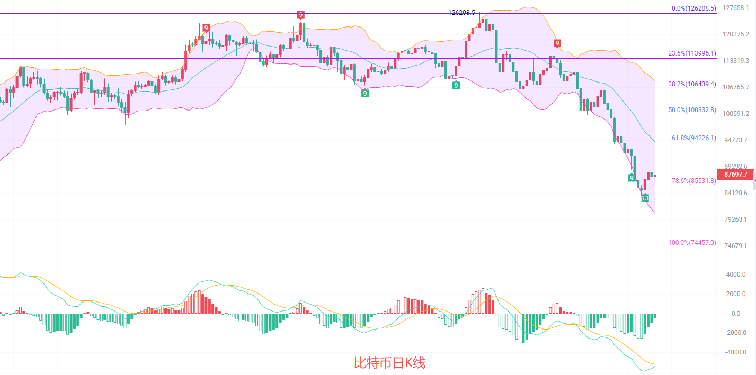Click the 78.6%(85531.8) Fibonacci label
756x375 pixels.
click(693, 181)
